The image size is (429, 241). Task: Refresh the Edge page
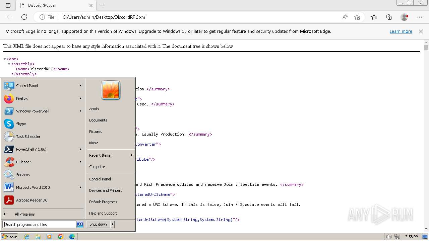(x=24, y=17)
